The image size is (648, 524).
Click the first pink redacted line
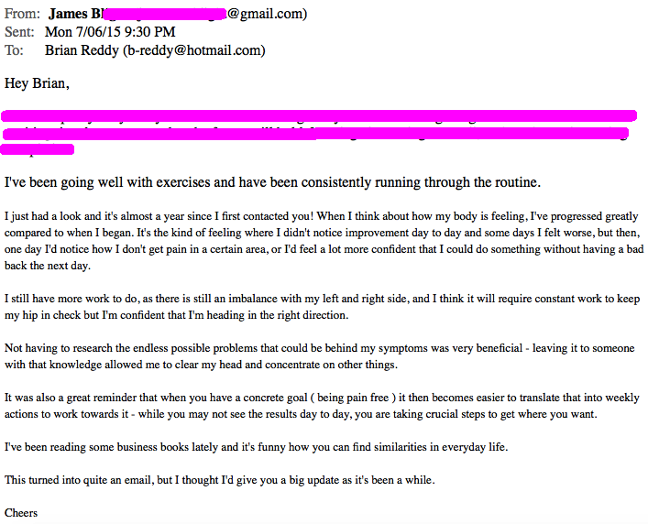[x=319, y=116]
